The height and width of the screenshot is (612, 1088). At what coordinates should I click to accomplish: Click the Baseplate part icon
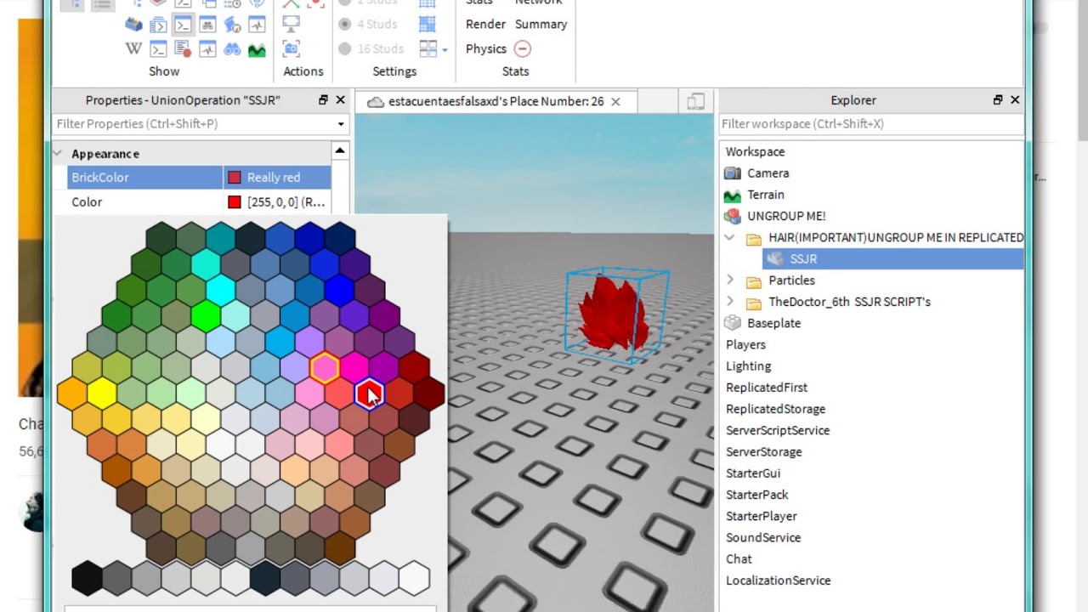tap(732, 323)
